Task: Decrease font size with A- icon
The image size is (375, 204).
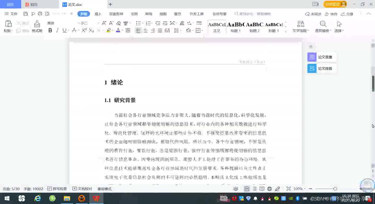Action: point(111,23)
